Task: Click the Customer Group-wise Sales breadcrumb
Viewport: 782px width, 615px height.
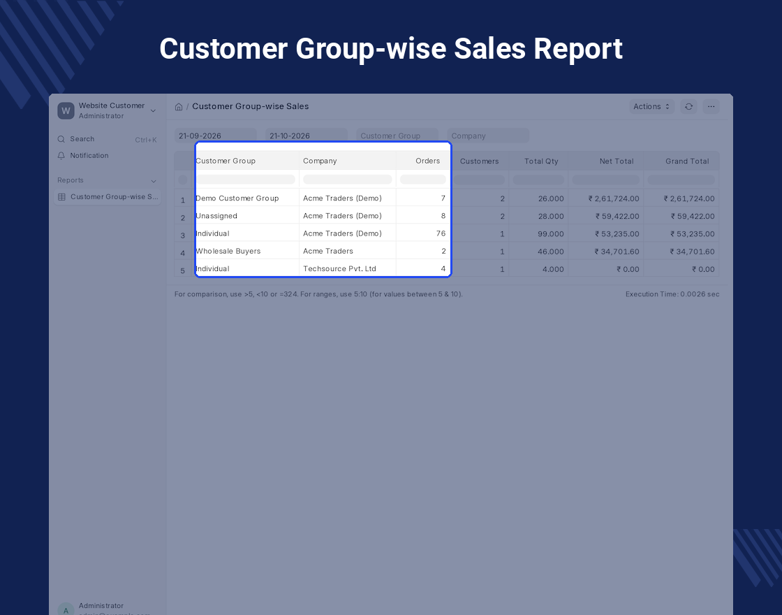Action: (x=251, y=106)
